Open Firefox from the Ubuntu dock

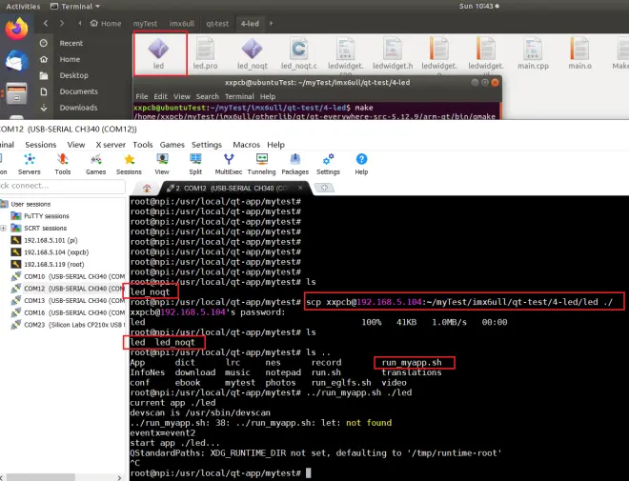pos(16,30)
